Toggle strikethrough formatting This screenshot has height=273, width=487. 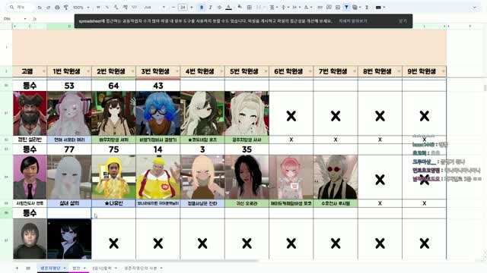219,7
